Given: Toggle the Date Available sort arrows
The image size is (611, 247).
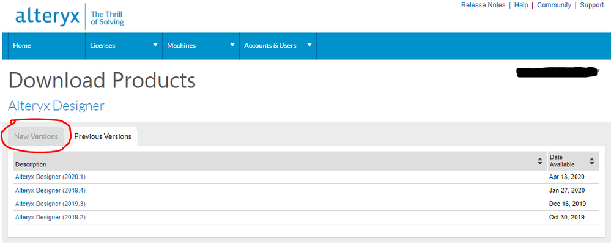Looking at the screenshot, I should (591, 161).
